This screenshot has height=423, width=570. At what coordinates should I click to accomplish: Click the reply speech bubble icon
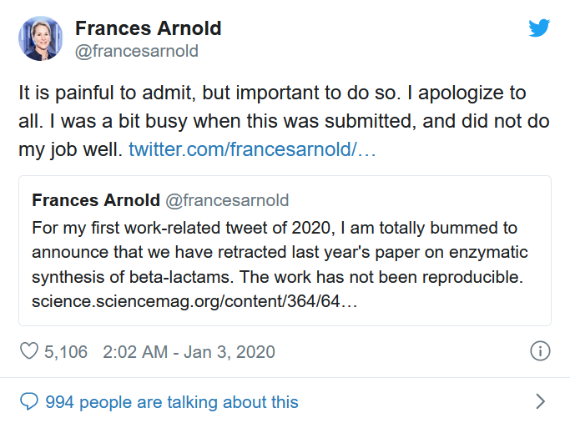(29, 402)
